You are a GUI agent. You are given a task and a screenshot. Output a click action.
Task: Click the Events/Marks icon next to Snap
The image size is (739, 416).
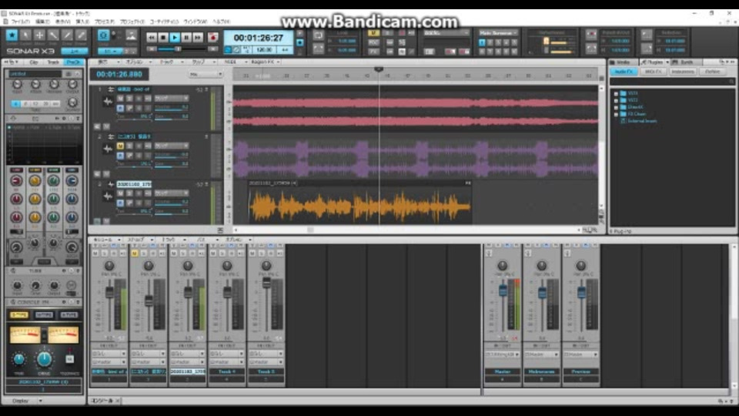(x=131, y=35)
